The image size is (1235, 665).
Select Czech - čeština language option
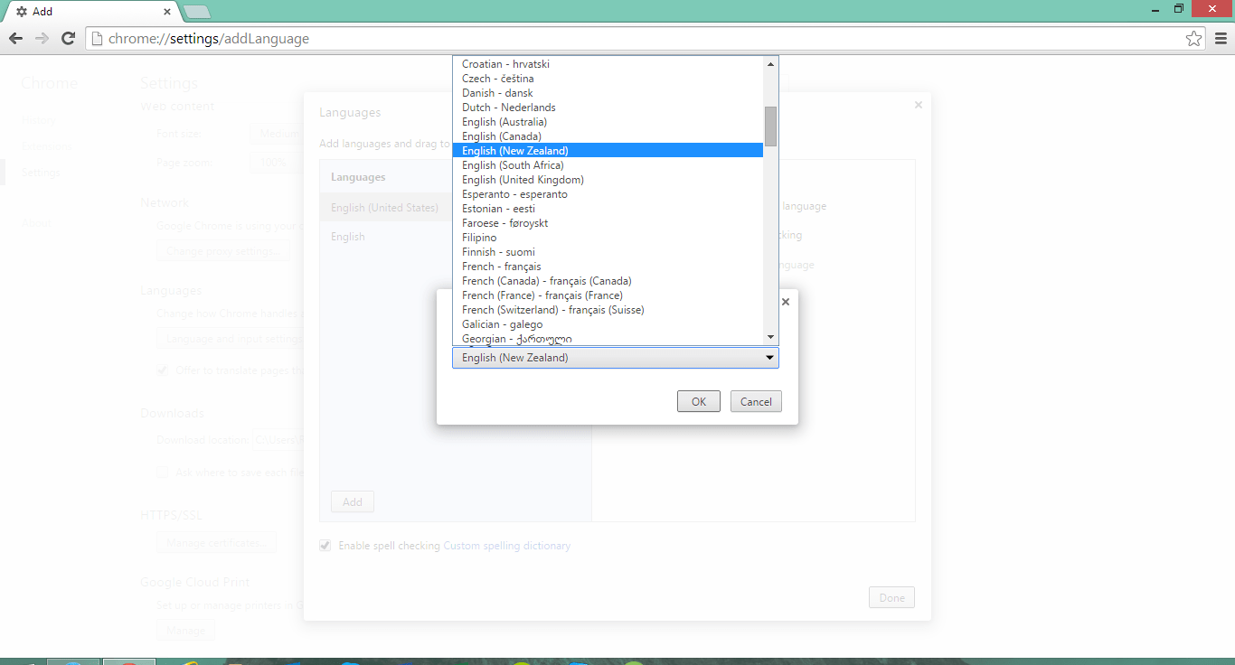608,79
